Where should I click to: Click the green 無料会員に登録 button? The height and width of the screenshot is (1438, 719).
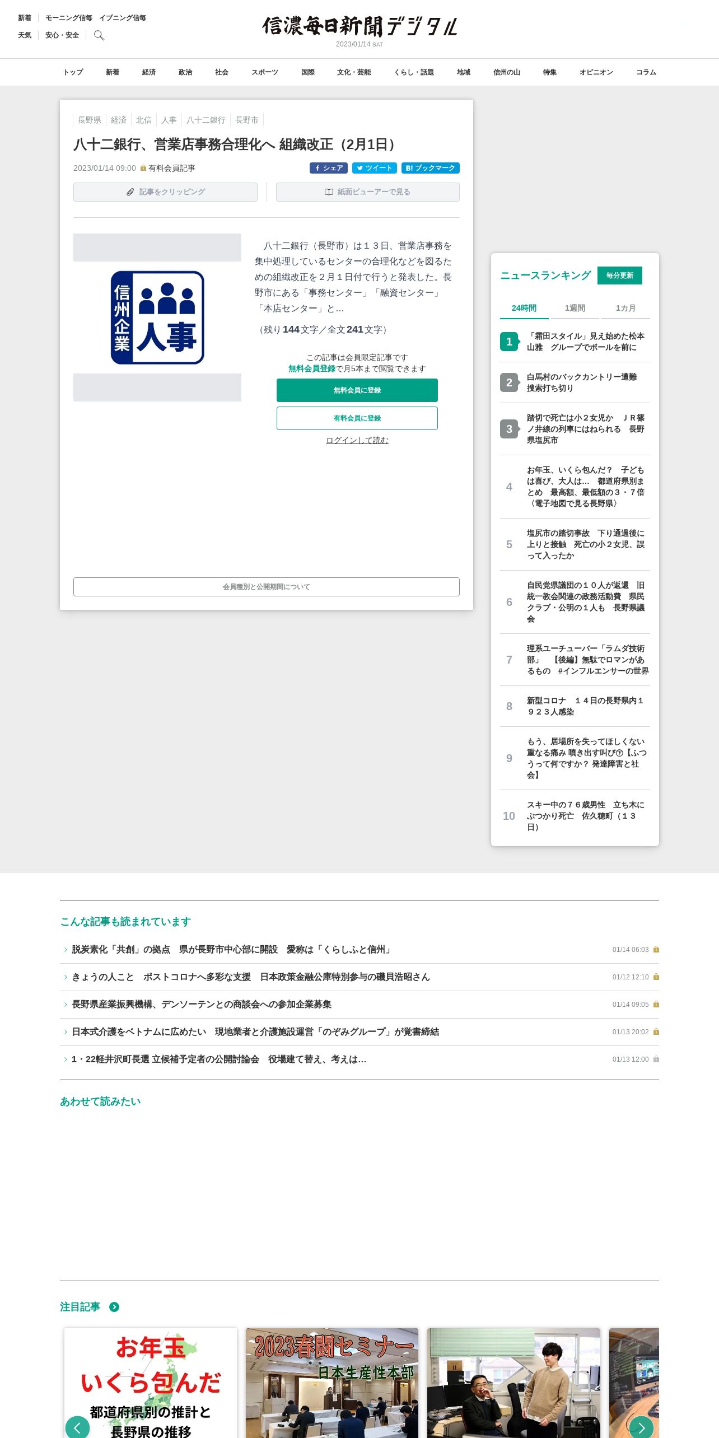(357, 390)
